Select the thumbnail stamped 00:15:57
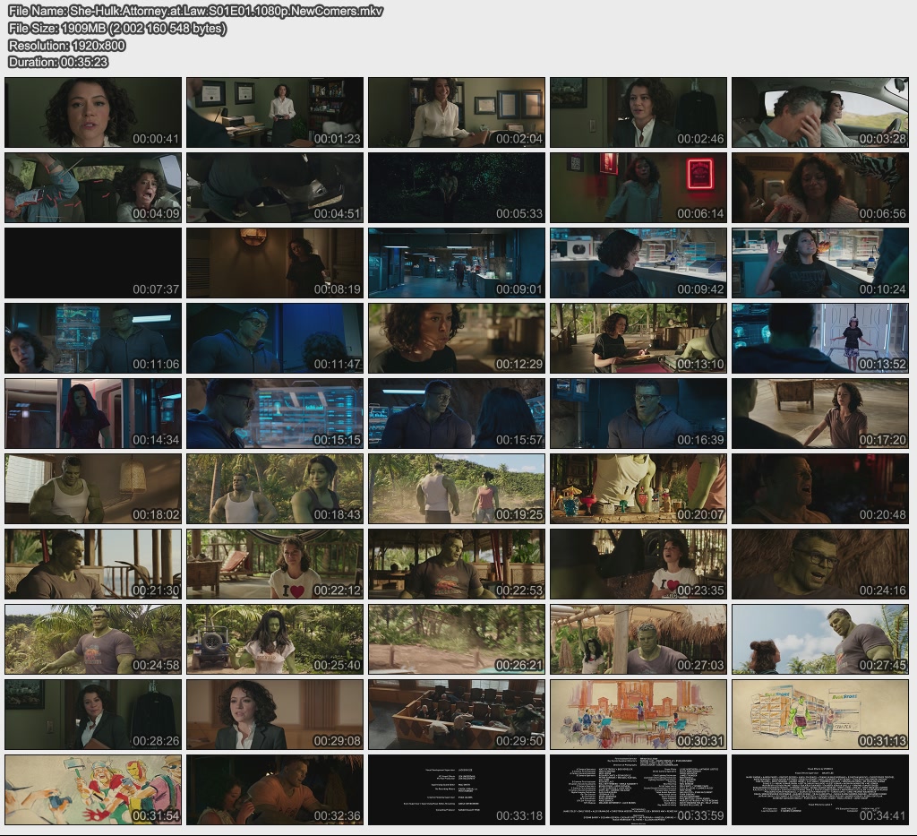 pos(457,414)
